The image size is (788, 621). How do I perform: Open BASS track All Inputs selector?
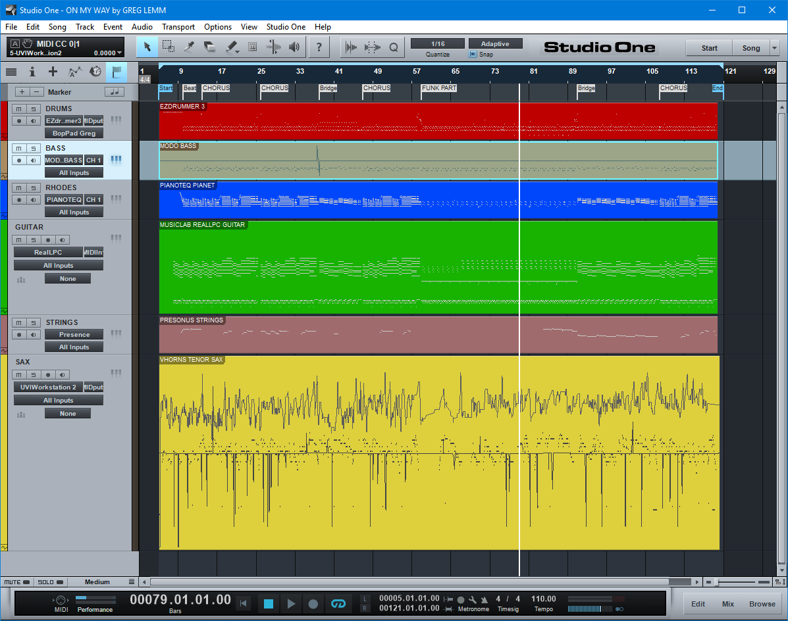tap(74, 173)
